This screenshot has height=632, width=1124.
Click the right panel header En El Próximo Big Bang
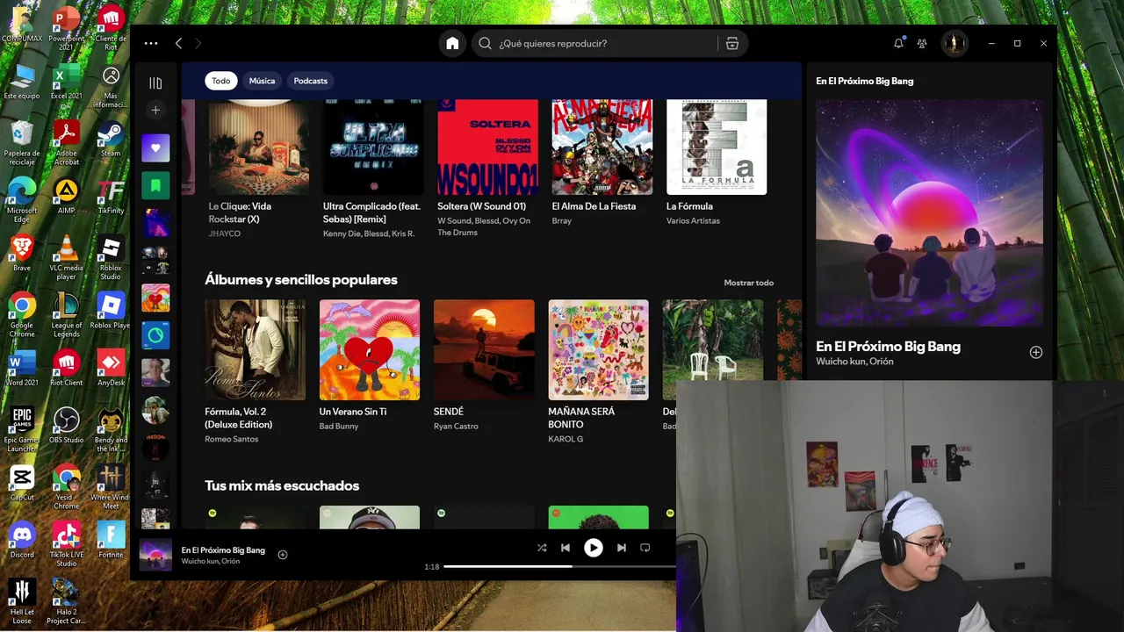[x=865, y=81]
